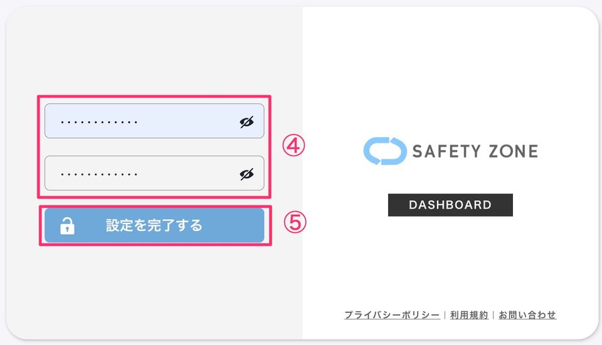
Task: Click the pink outline around the submit button
Action: (x=155, y=207)
